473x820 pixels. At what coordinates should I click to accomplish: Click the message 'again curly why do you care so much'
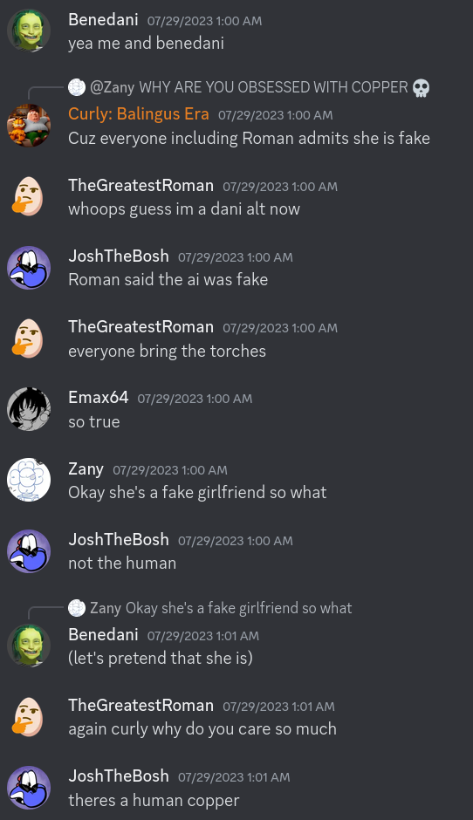(x=202, y=729)
